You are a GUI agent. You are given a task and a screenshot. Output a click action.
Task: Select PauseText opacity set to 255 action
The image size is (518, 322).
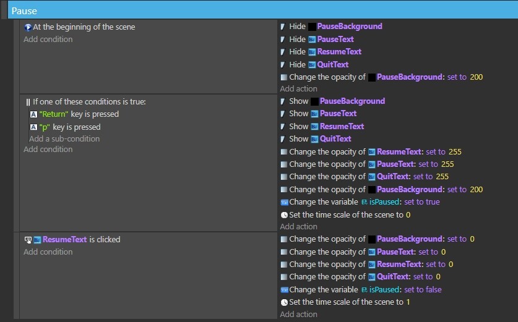click(367, 164)
